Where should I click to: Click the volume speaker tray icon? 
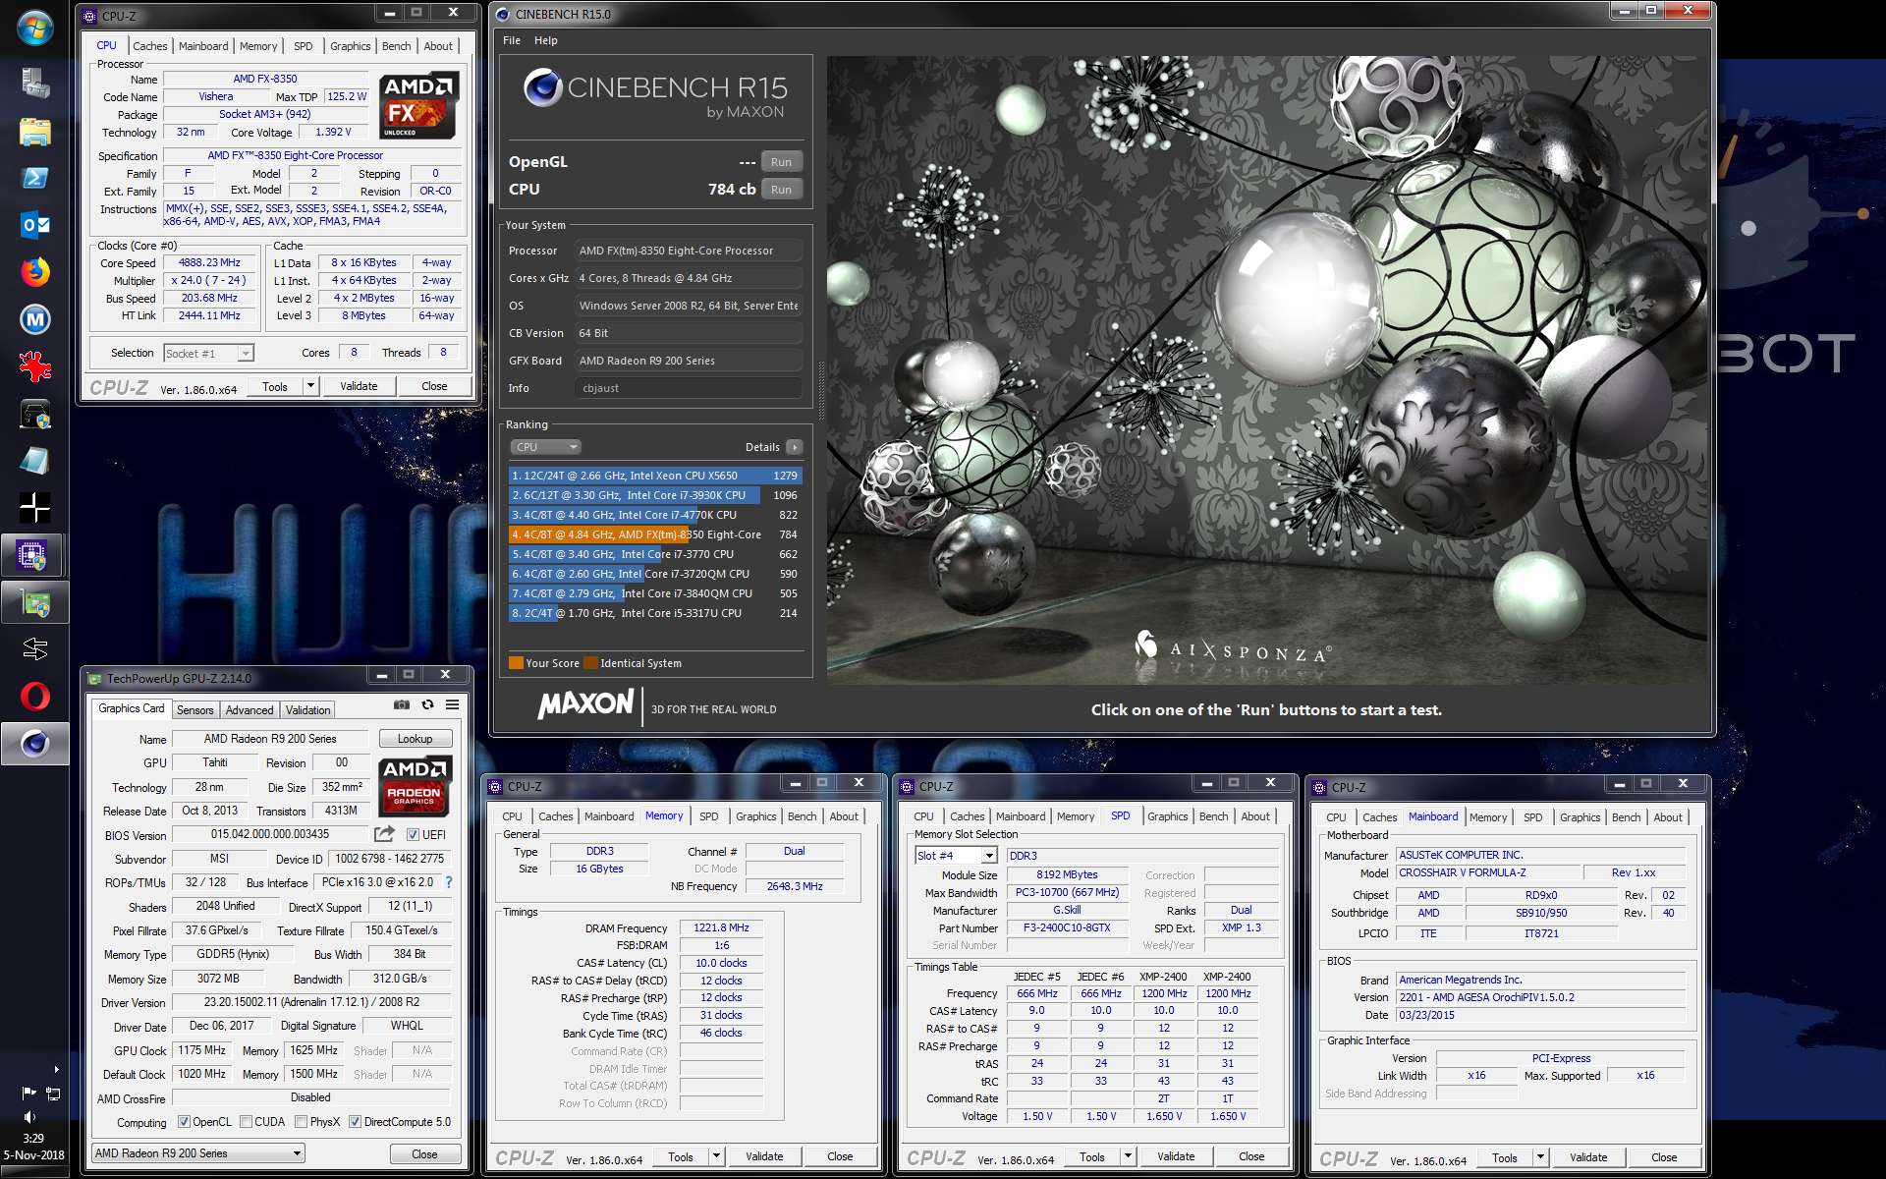28,1116
